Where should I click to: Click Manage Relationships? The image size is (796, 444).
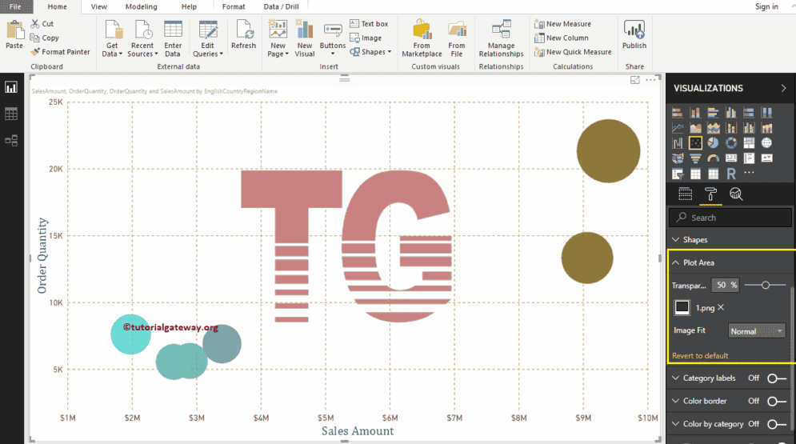pos(501,38)
